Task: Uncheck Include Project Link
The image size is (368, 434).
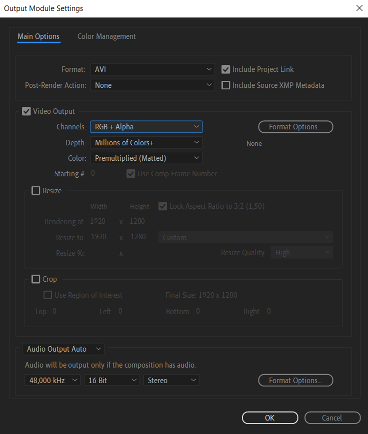Action: pos(225,69)
